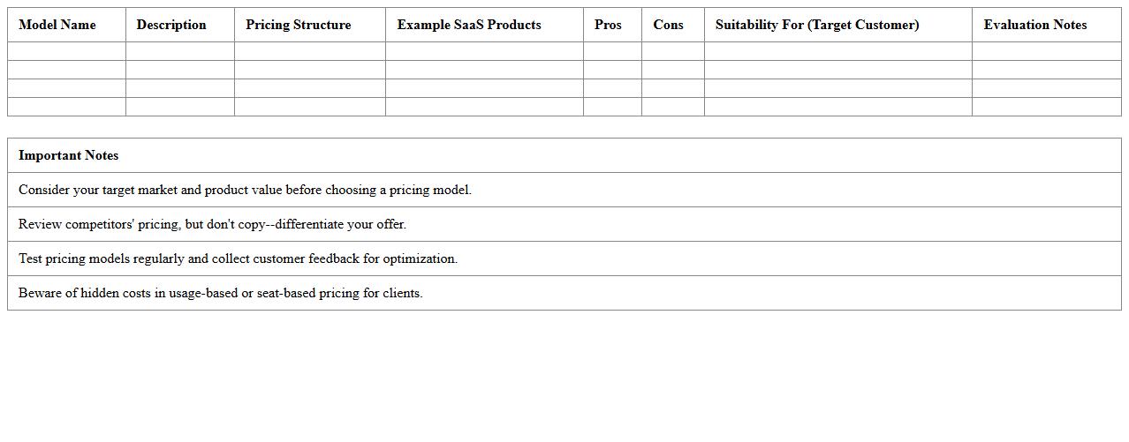Viewport: 1129px width, 442px height.
Task: Select the Suitability For (Target Customer) header
Action: (x=817, y=25)
